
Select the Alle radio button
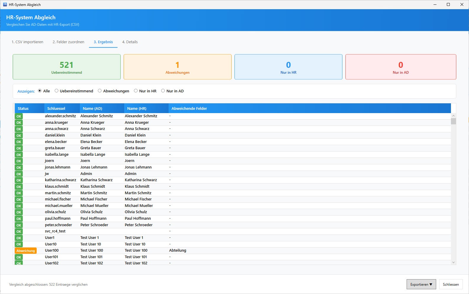coord(40,91)
